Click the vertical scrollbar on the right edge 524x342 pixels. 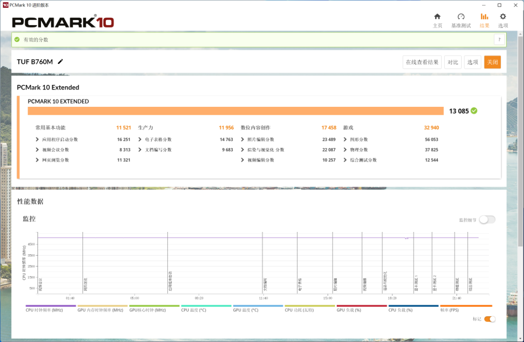(x=520, y=140)
